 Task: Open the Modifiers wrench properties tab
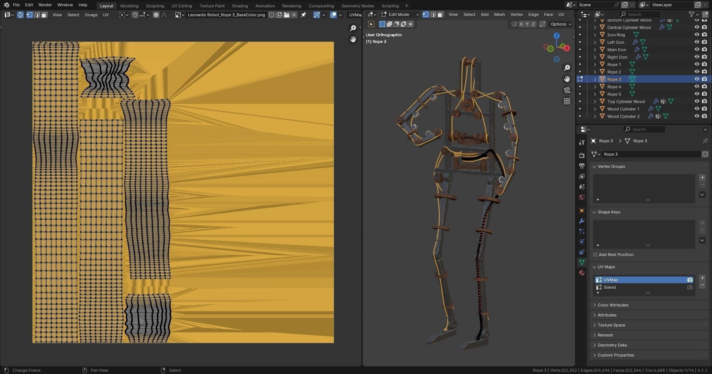pyautogui.click(x=581, y=221)
